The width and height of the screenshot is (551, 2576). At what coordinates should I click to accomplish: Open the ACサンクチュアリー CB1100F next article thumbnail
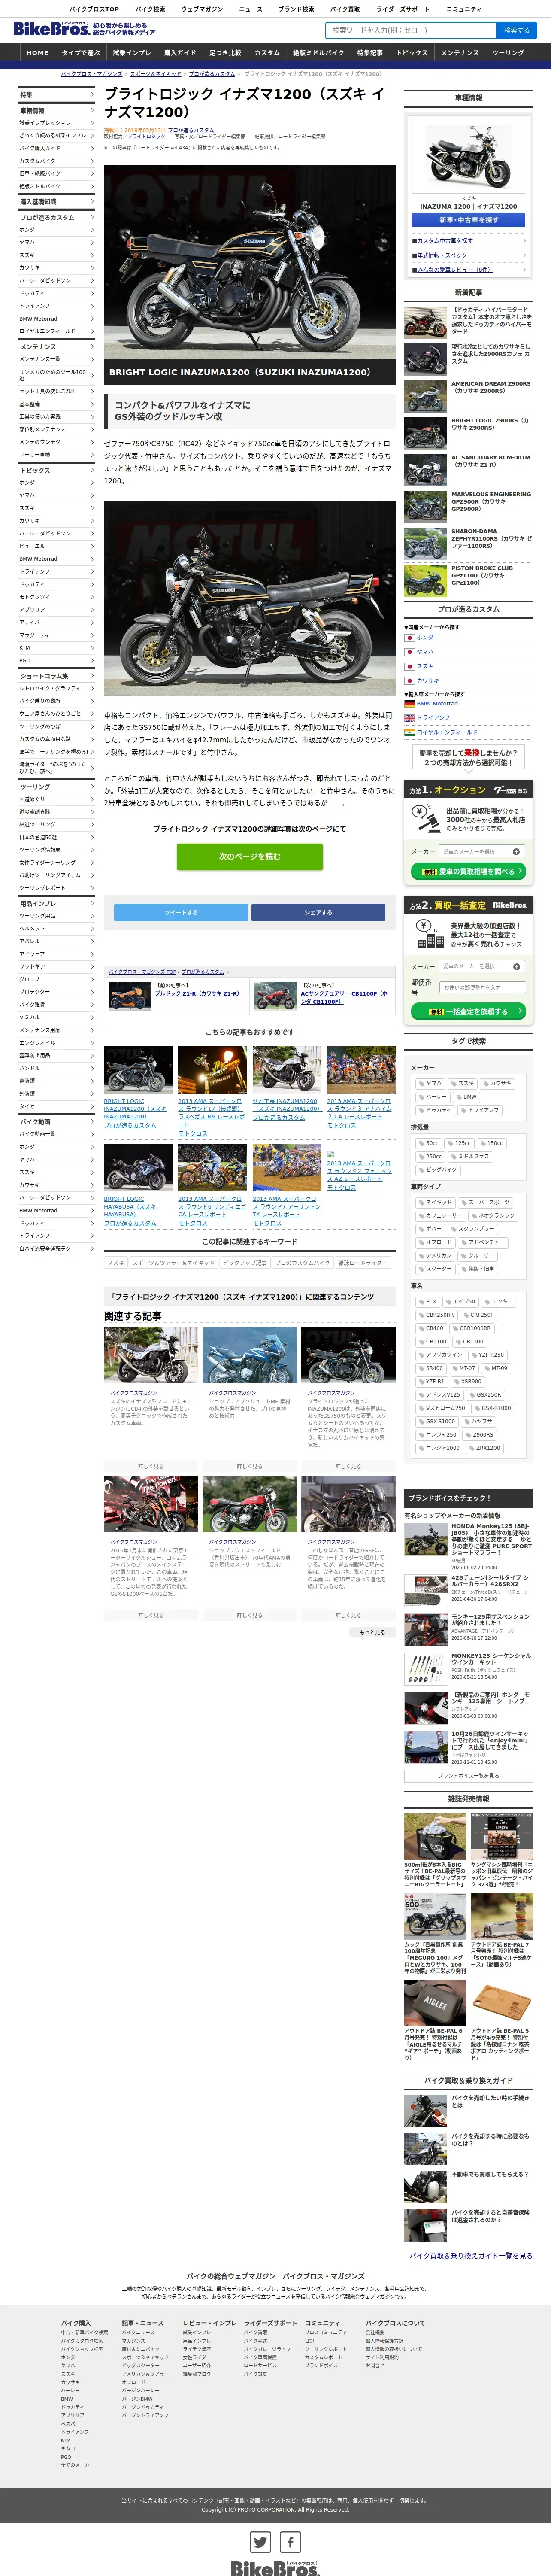pos(276,996)
